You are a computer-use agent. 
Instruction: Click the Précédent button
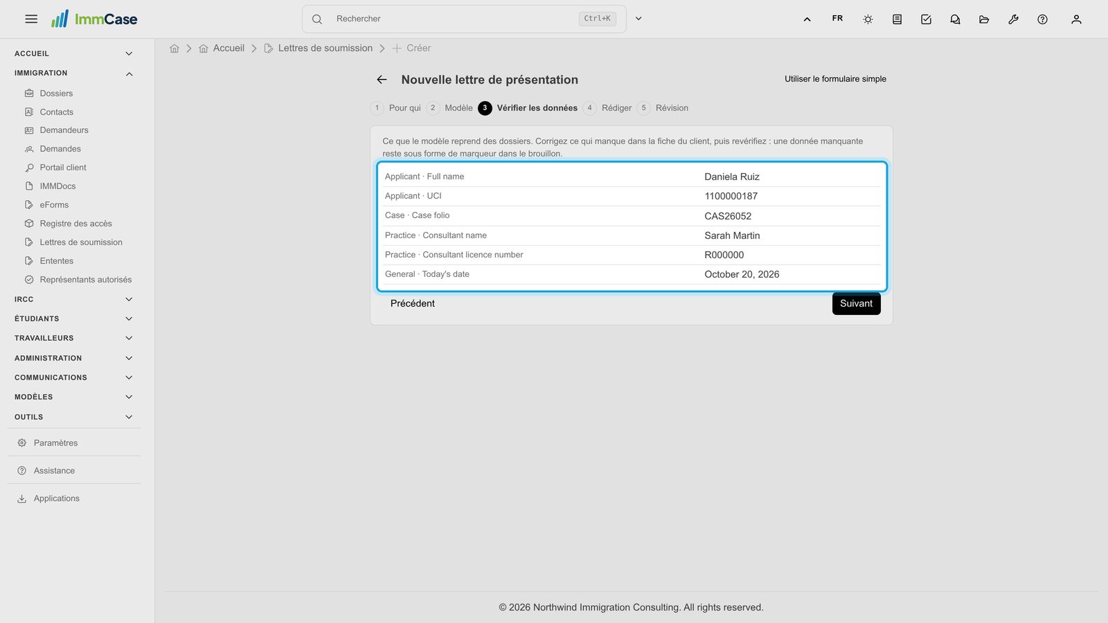(413, 304)
